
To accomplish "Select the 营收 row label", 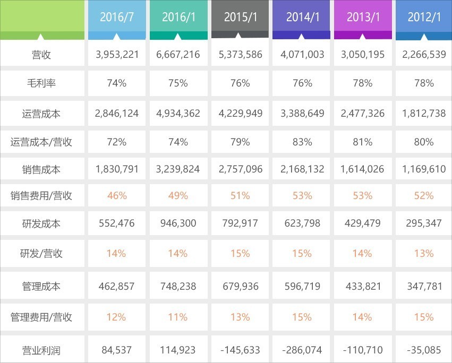I will click(42, 55).
